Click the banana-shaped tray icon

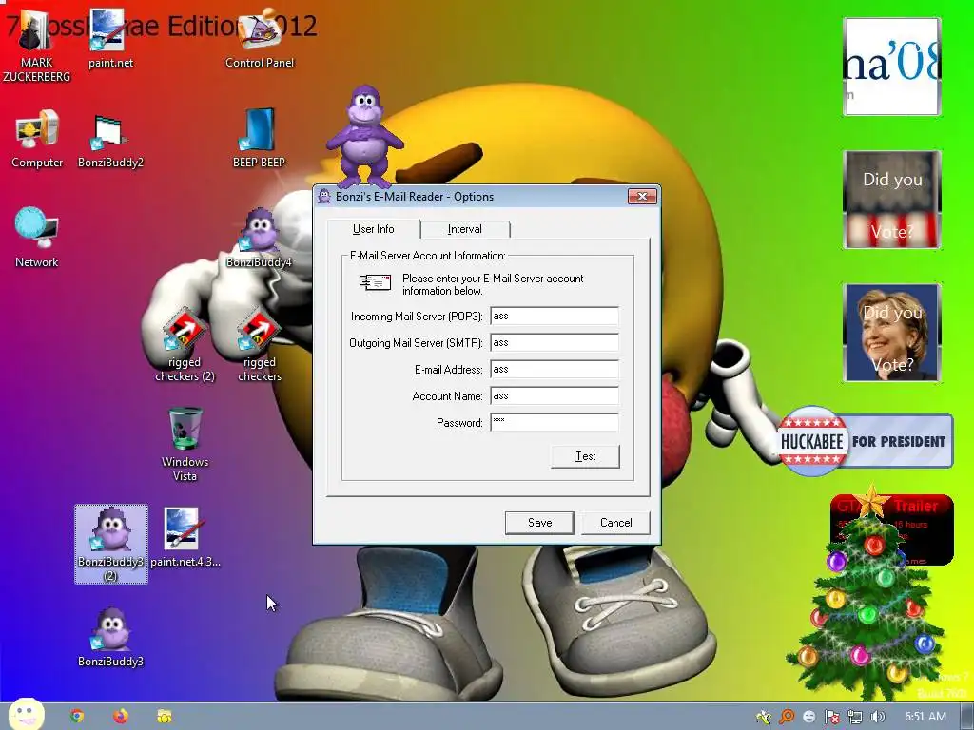coord(764,717)
